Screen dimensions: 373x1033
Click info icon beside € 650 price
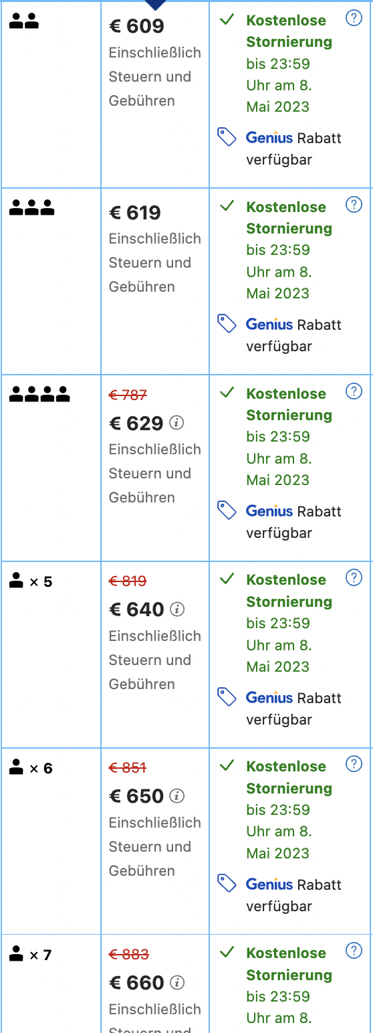pos(176,796)
